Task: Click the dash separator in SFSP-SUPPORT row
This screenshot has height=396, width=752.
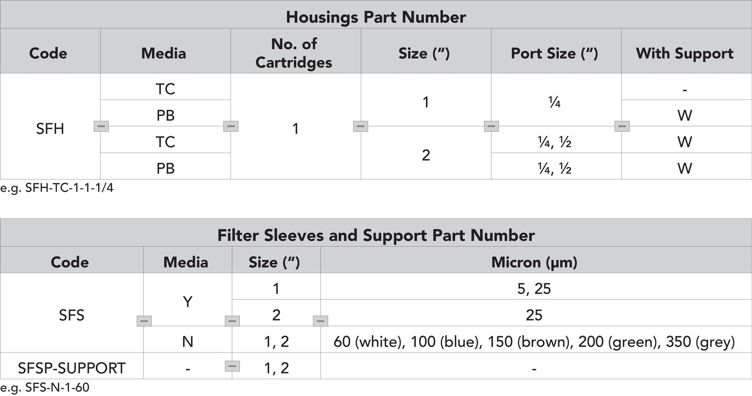Action: 232,366
